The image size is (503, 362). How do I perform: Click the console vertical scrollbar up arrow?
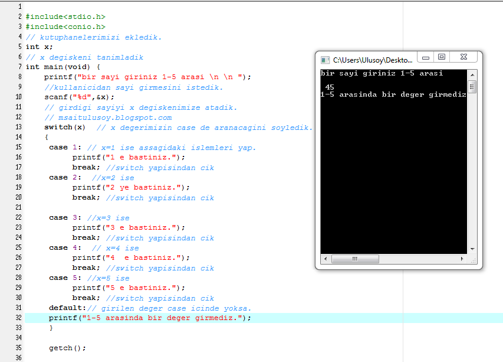click(472, 74)
